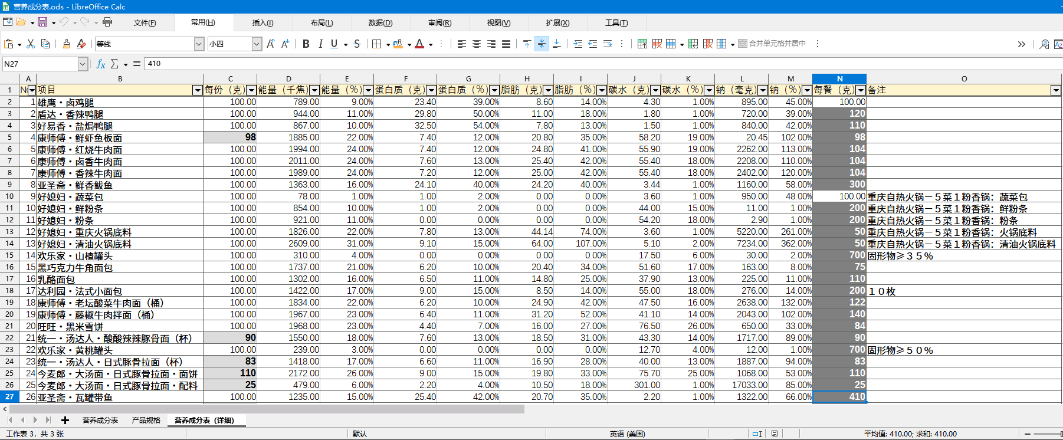Open the 视图(V) tab
The image size is (1063, 440).
tap(499, 23)
